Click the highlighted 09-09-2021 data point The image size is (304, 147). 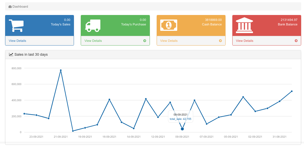182,129
